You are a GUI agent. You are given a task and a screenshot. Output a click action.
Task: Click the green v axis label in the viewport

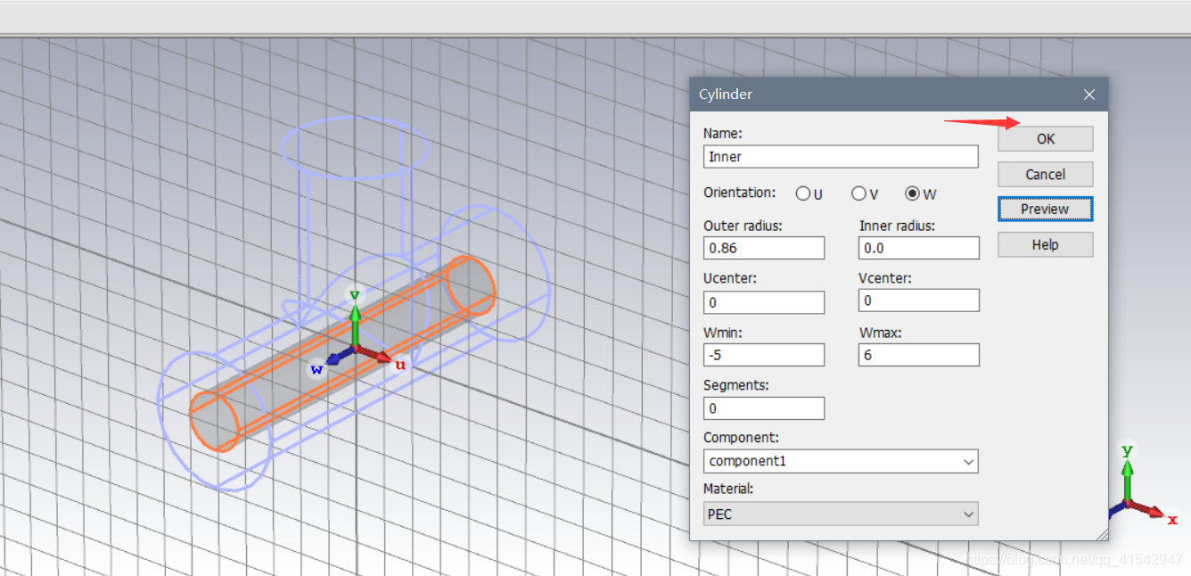coord(355,294)
